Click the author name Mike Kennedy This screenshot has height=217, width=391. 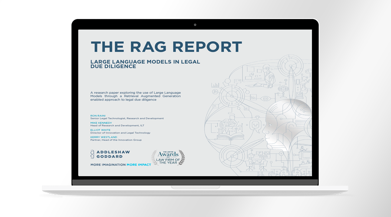[101, 122]
